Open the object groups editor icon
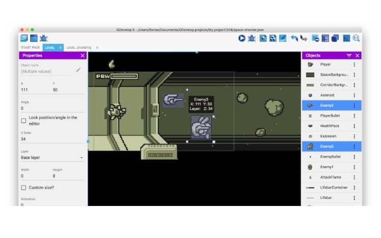Screen dimensions: 381x238 273,38
